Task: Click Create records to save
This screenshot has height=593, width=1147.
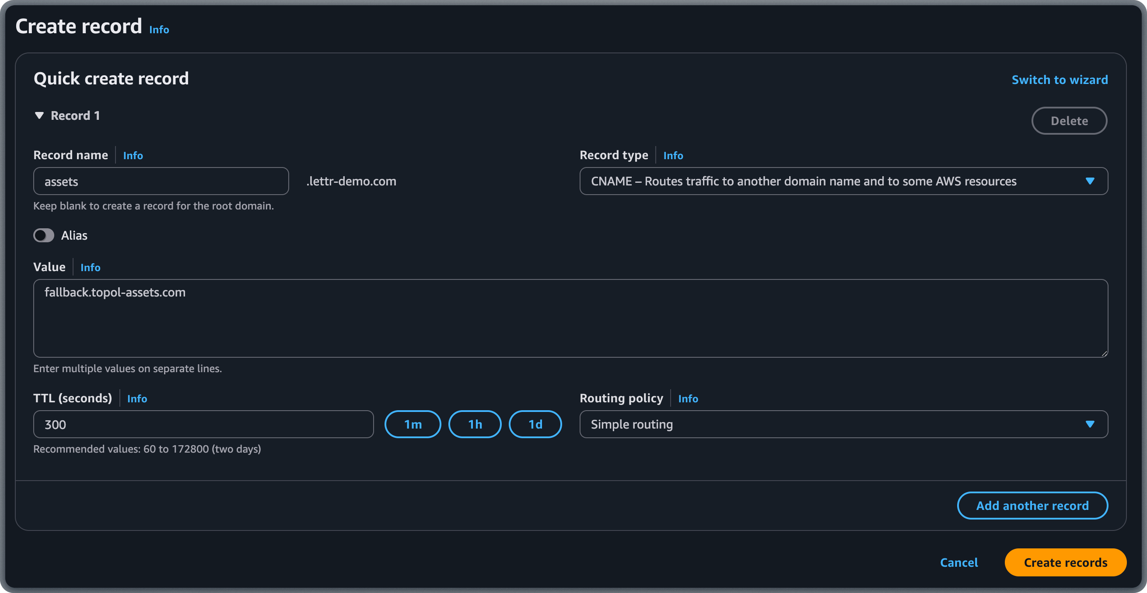Action: 1065,562
